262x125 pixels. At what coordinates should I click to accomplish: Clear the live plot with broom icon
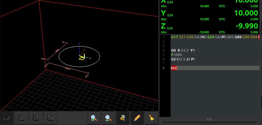pos(151,118)
